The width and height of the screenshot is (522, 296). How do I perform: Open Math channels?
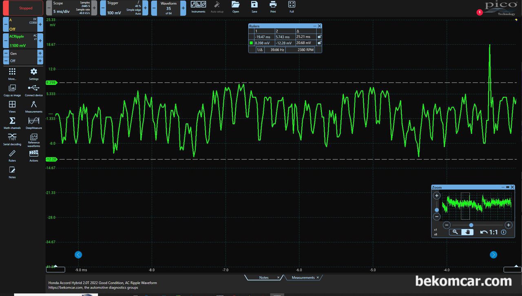(12, 122)
